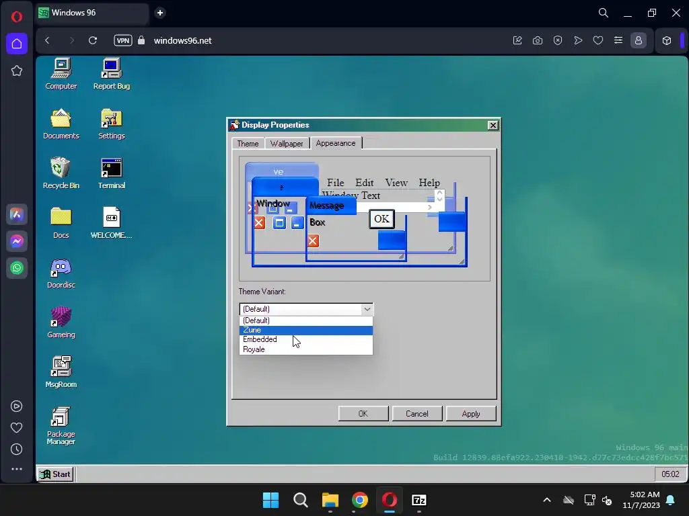This screenshot has width=689, height=516.
Task: Confirm with OK in Display Properties
Action: [x=363, y=414]
